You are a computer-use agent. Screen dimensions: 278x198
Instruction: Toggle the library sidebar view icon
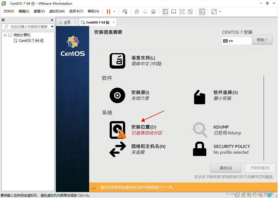pyautogui.click(x=165, y=12)
